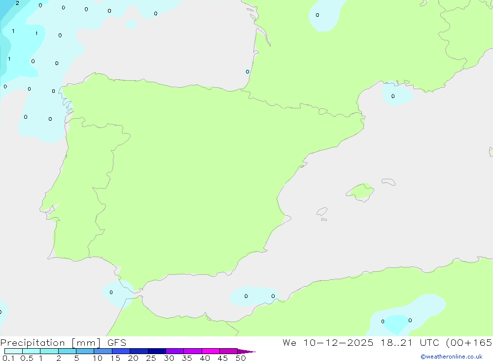Screen dimensions: 493x361
Task: Click the 45–50 mm legend swatch
Action: (229, 351)
